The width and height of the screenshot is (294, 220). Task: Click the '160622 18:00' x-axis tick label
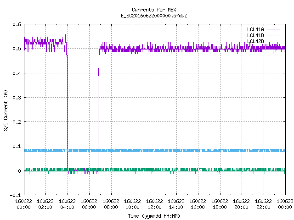(220, 204)
